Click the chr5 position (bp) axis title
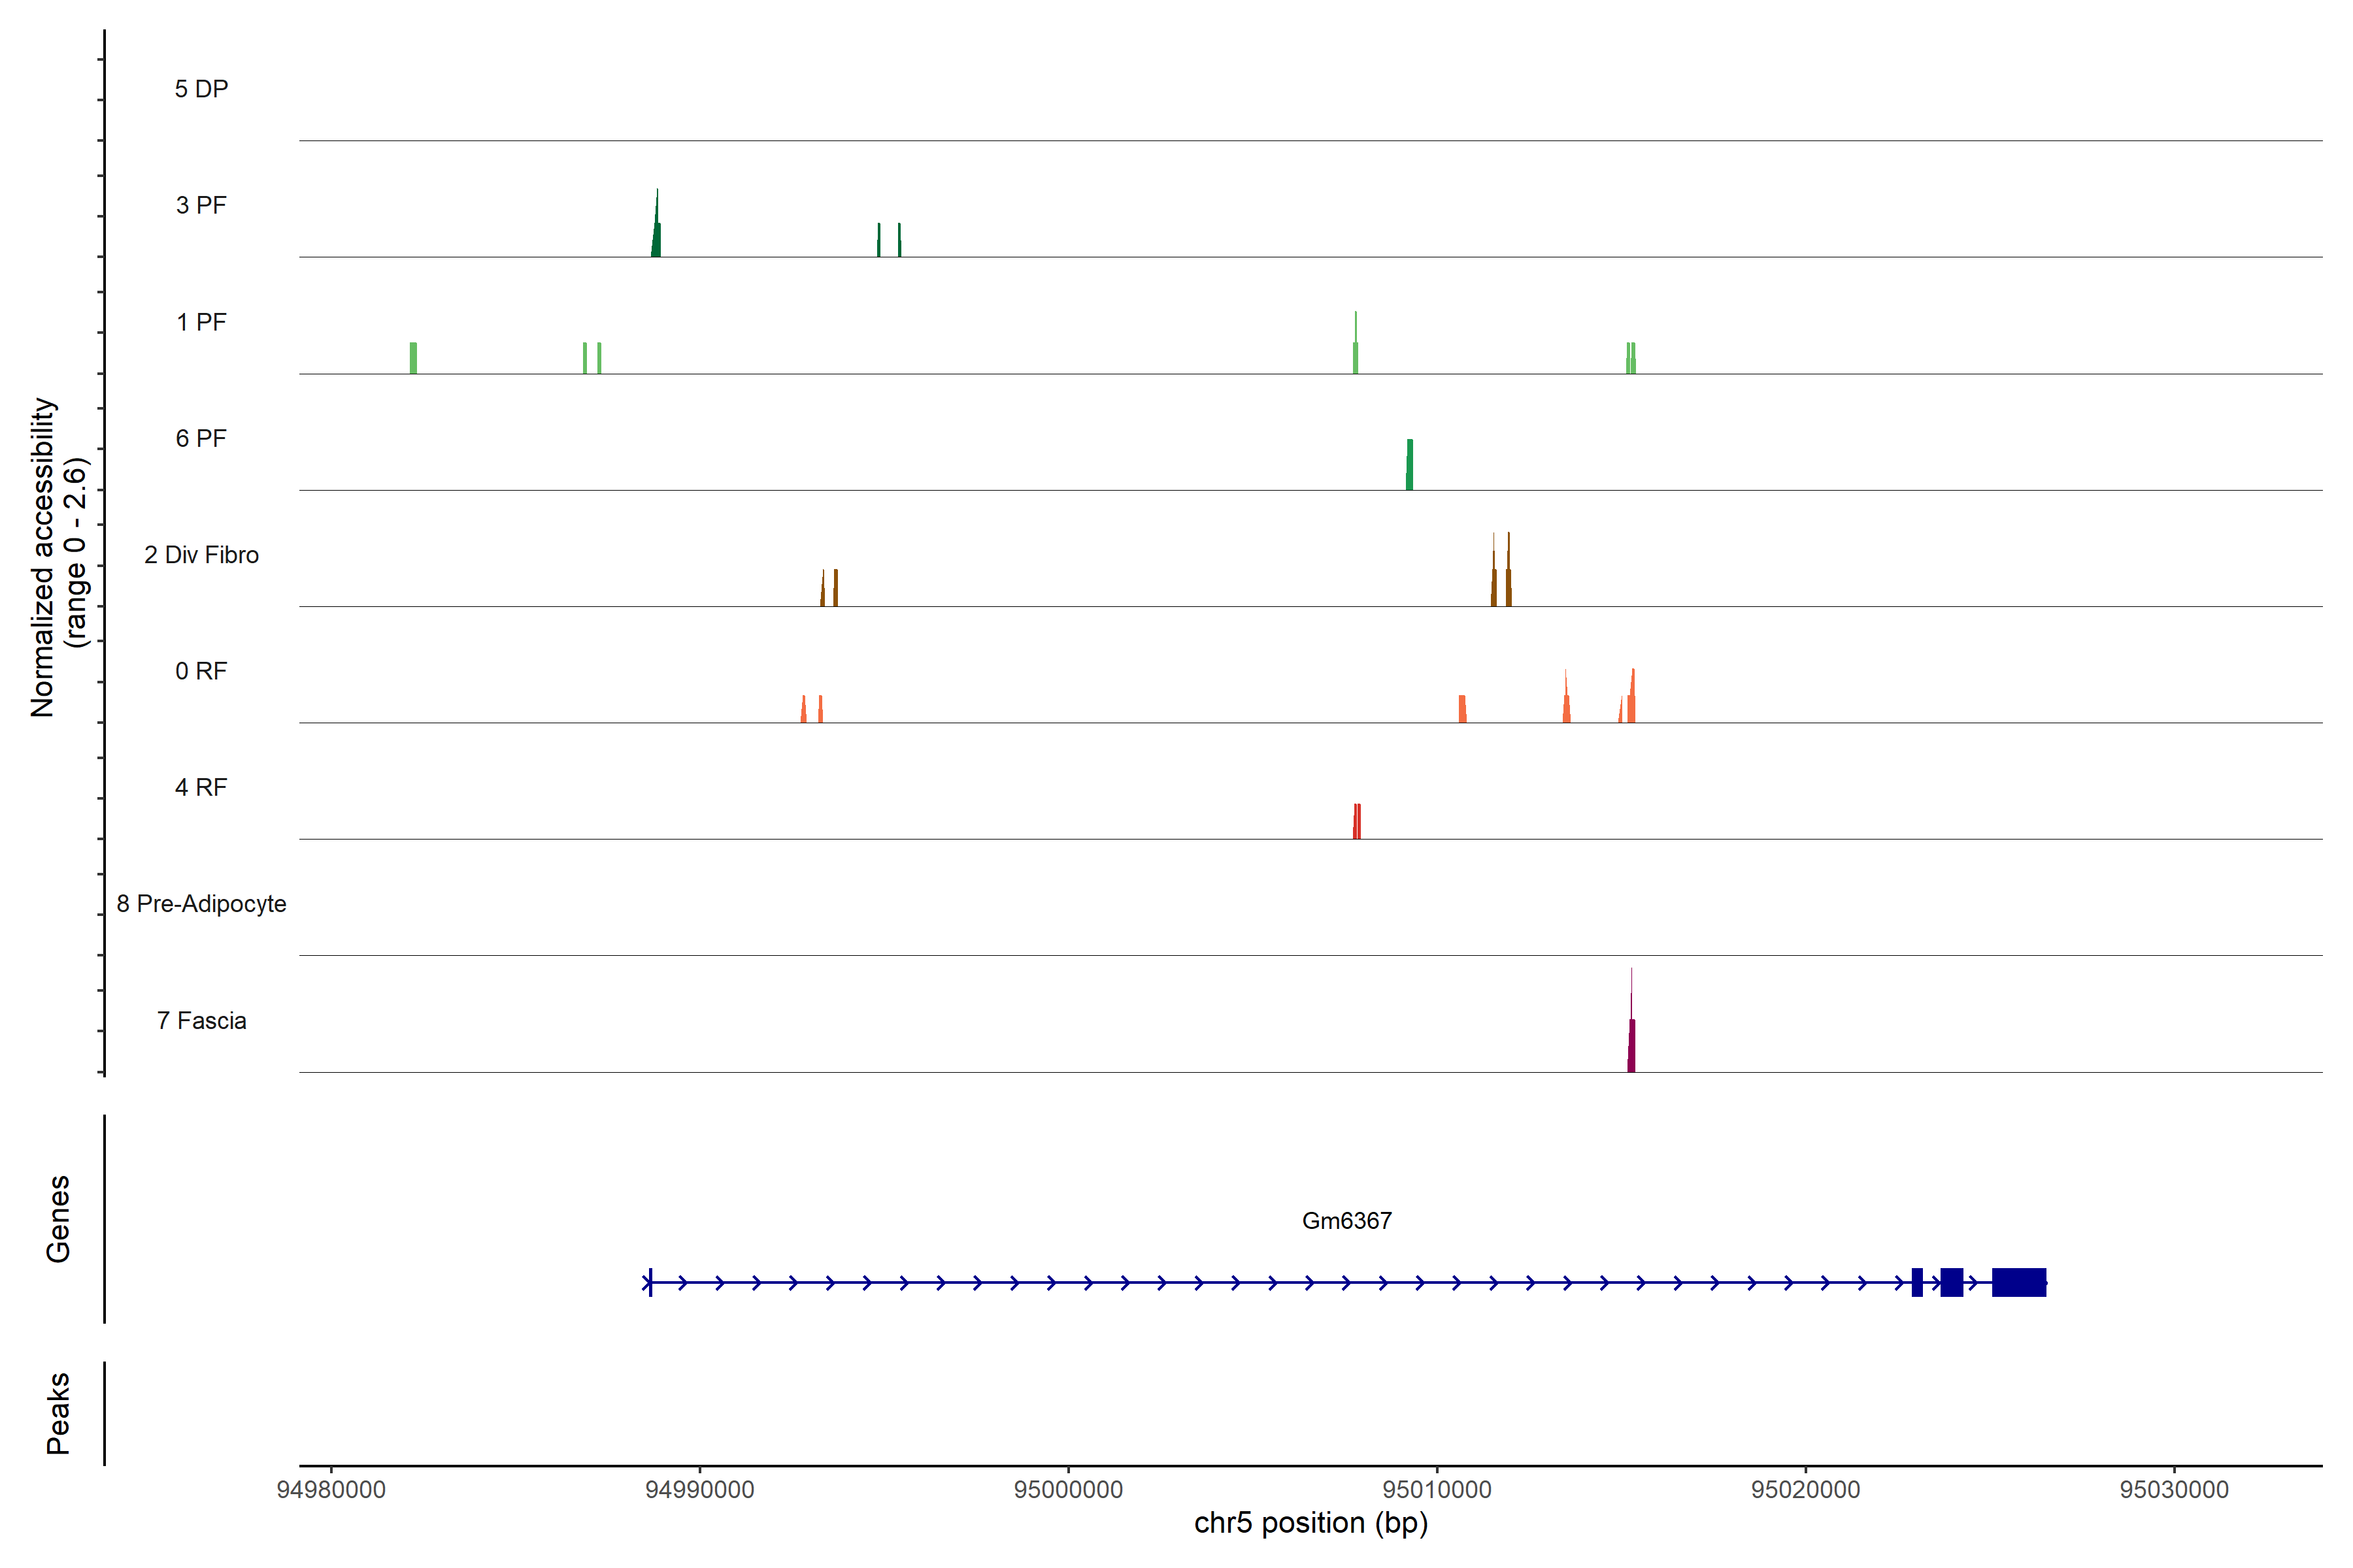Viewport: 2353px width, 1568px height. click(x=1310, y=1523)
